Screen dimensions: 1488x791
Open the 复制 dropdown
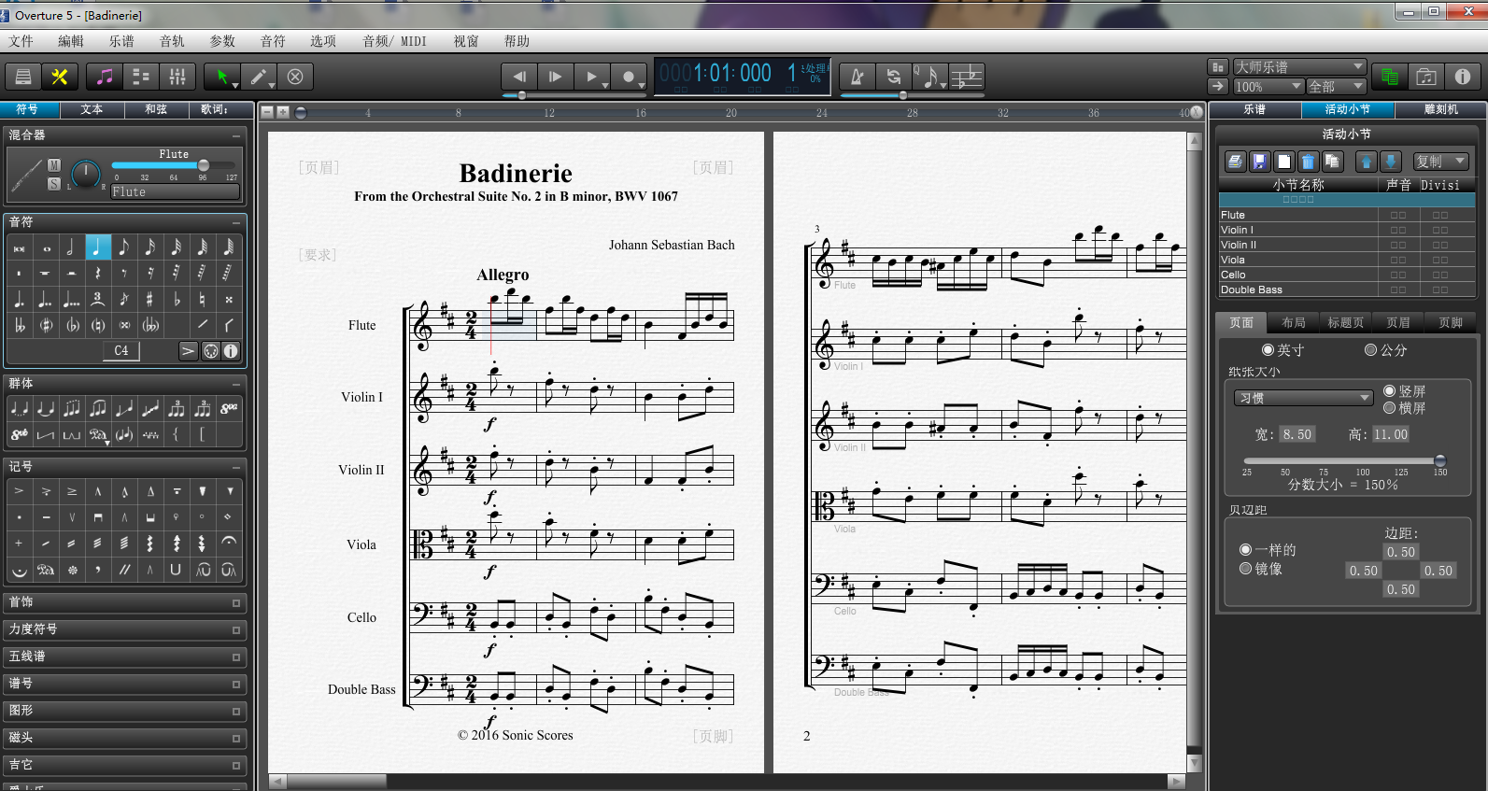[1441, 162]
